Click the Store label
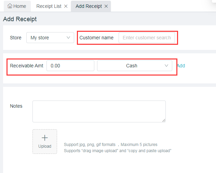 16,38
